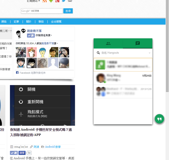Click the Hangouts search magnifier icon
Image resolution: width=169 pixels, height=160 pixels.
pos(98,53)
